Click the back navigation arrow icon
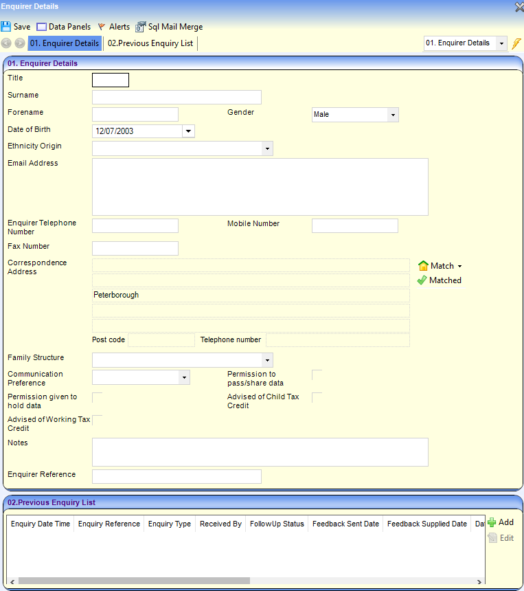 point(7,43)
